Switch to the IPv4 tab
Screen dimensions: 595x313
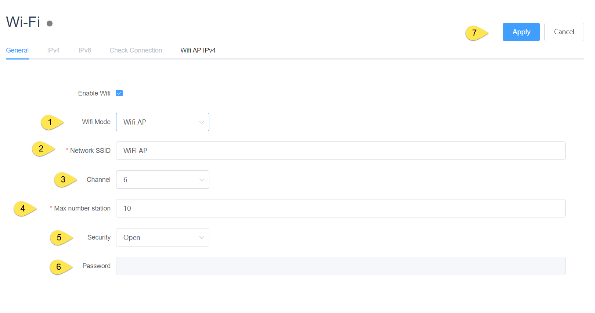point(53,50)
